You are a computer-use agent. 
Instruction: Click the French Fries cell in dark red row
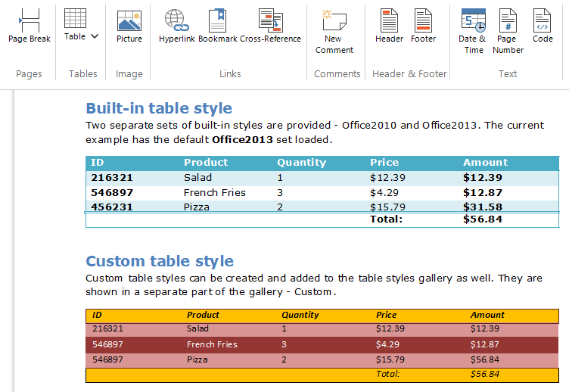tap(212, 344)
